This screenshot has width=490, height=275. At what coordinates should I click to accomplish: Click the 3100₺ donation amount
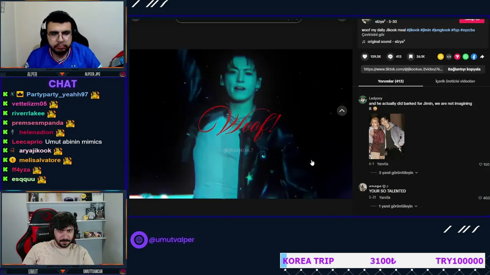(383, 261)
